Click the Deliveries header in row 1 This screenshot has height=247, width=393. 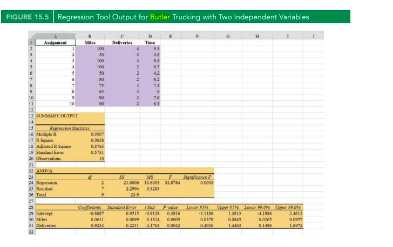point(122,43)
